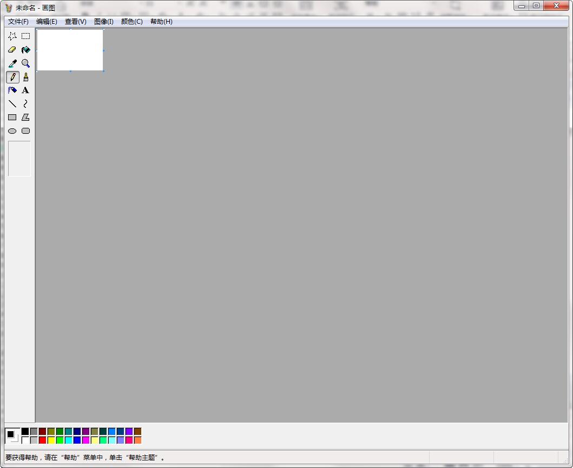Select the rectangular Select tool
The width and height of the screenshot is (573, 468).
pyautogui.click(x=25, y=36)
